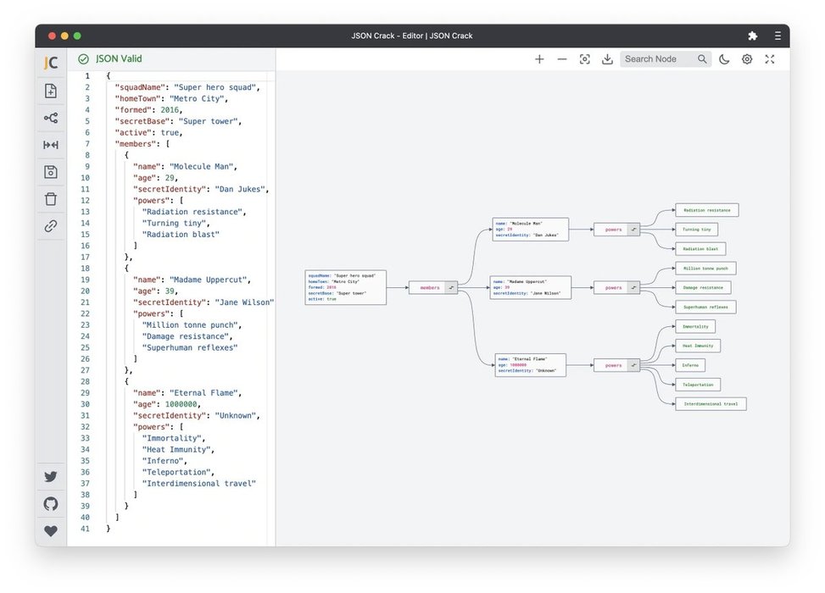The height and width of the screenshot is (593, 825).
Task: Collapse powers branch of Eternal Flame
Action: pos(633,366)
